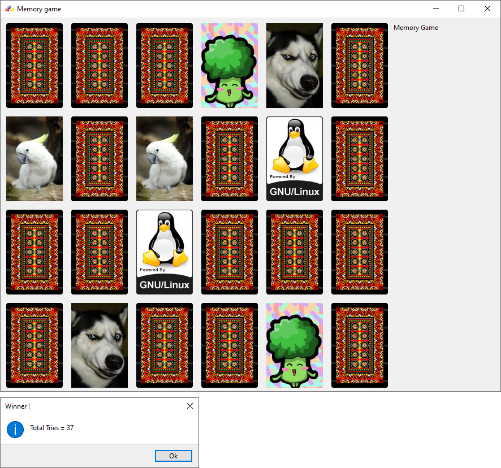
Task: Select the leftmost cockatoo card
Action: coord(34,158)
